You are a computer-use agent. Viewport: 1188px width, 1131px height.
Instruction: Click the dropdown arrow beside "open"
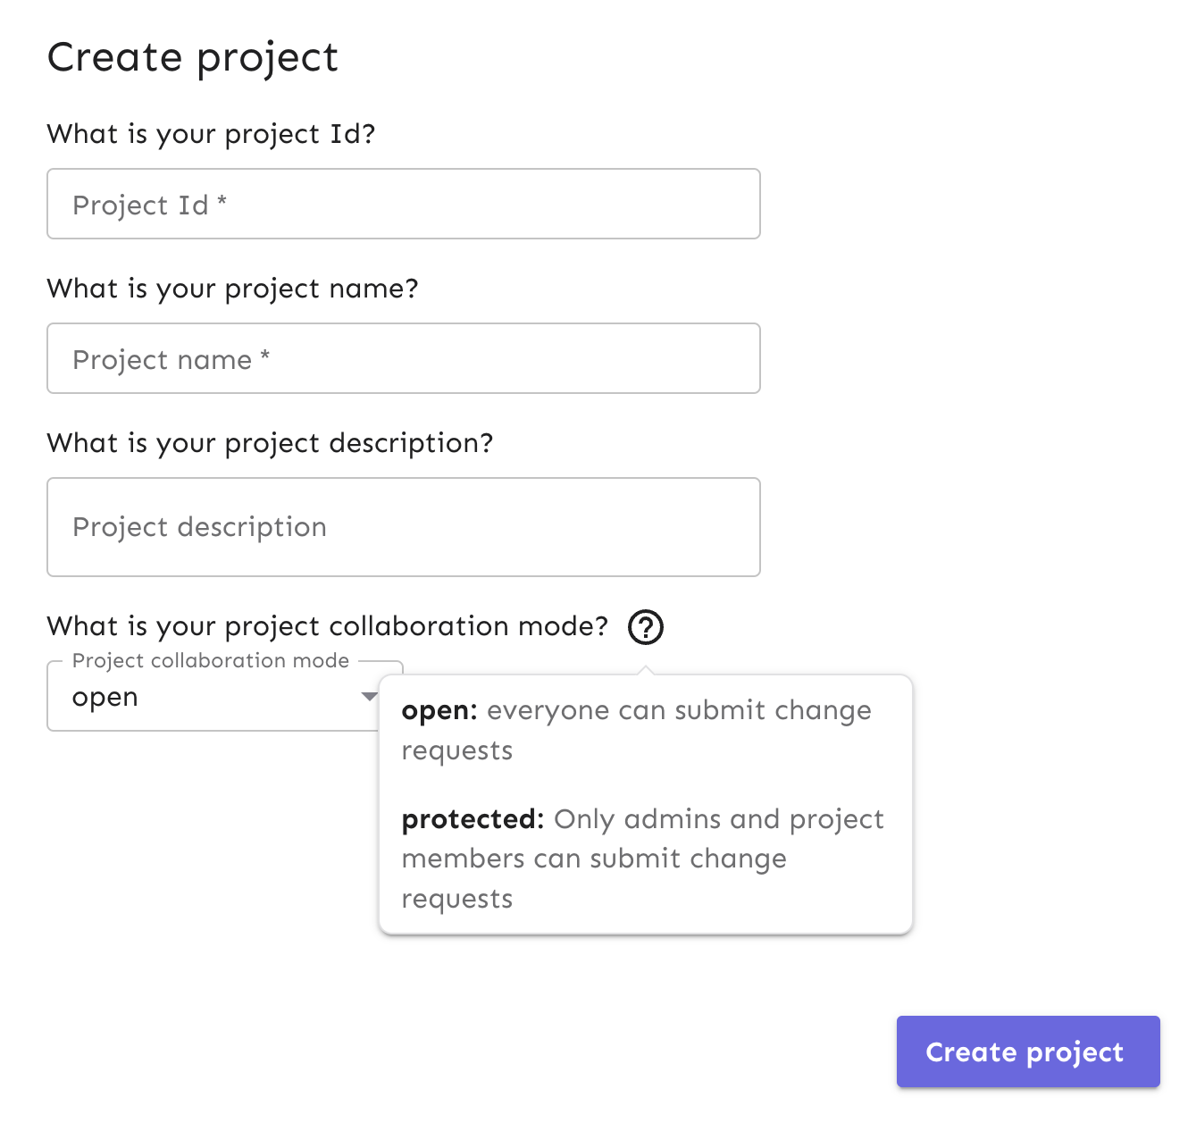(369, 697)
